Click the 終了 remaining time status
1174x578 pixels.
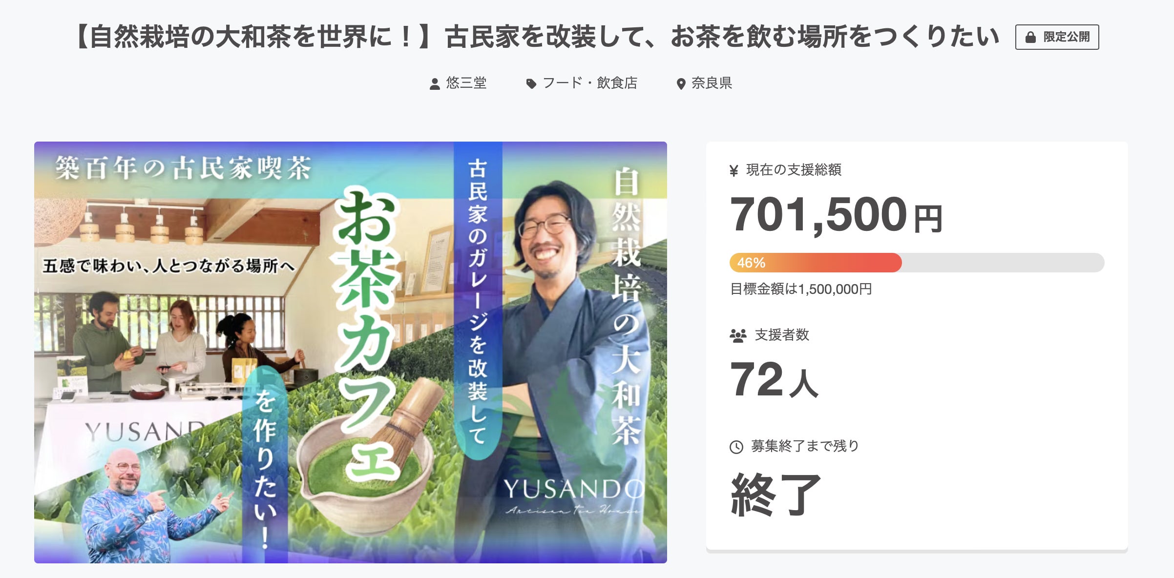click(776, 495)
